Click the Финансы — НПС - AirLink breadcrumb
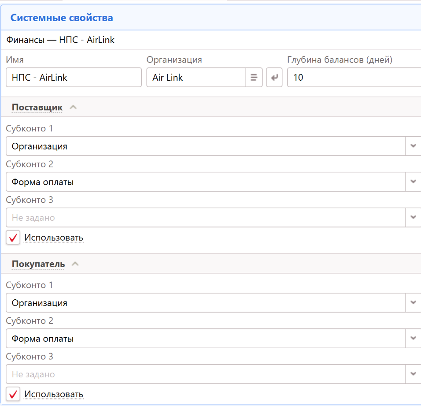The image size is (421, 406). pos(60,40)
